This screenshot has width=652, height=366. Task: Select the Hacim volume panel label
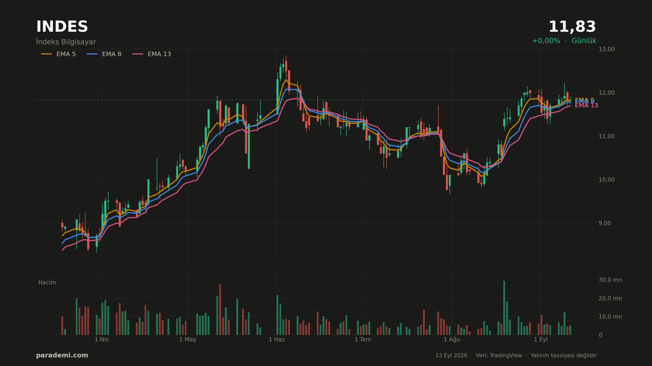pyautogui.click(x=47, y=283)
